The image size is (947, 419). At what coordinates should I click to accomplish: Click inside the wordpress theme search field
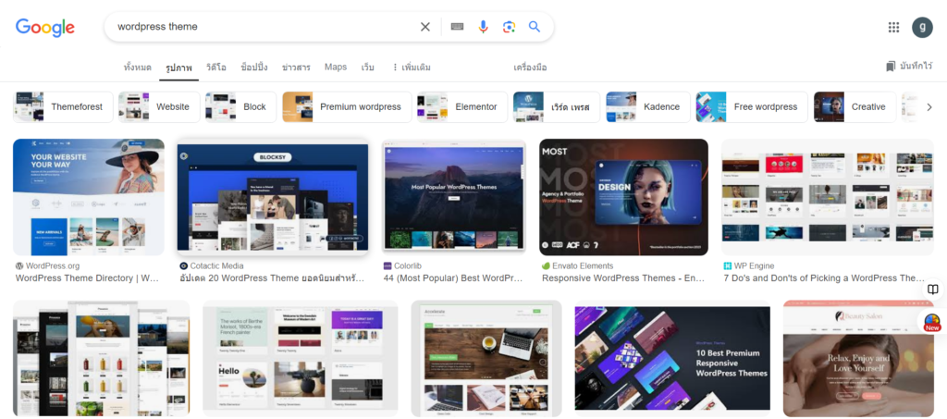[x=259, y=27]
